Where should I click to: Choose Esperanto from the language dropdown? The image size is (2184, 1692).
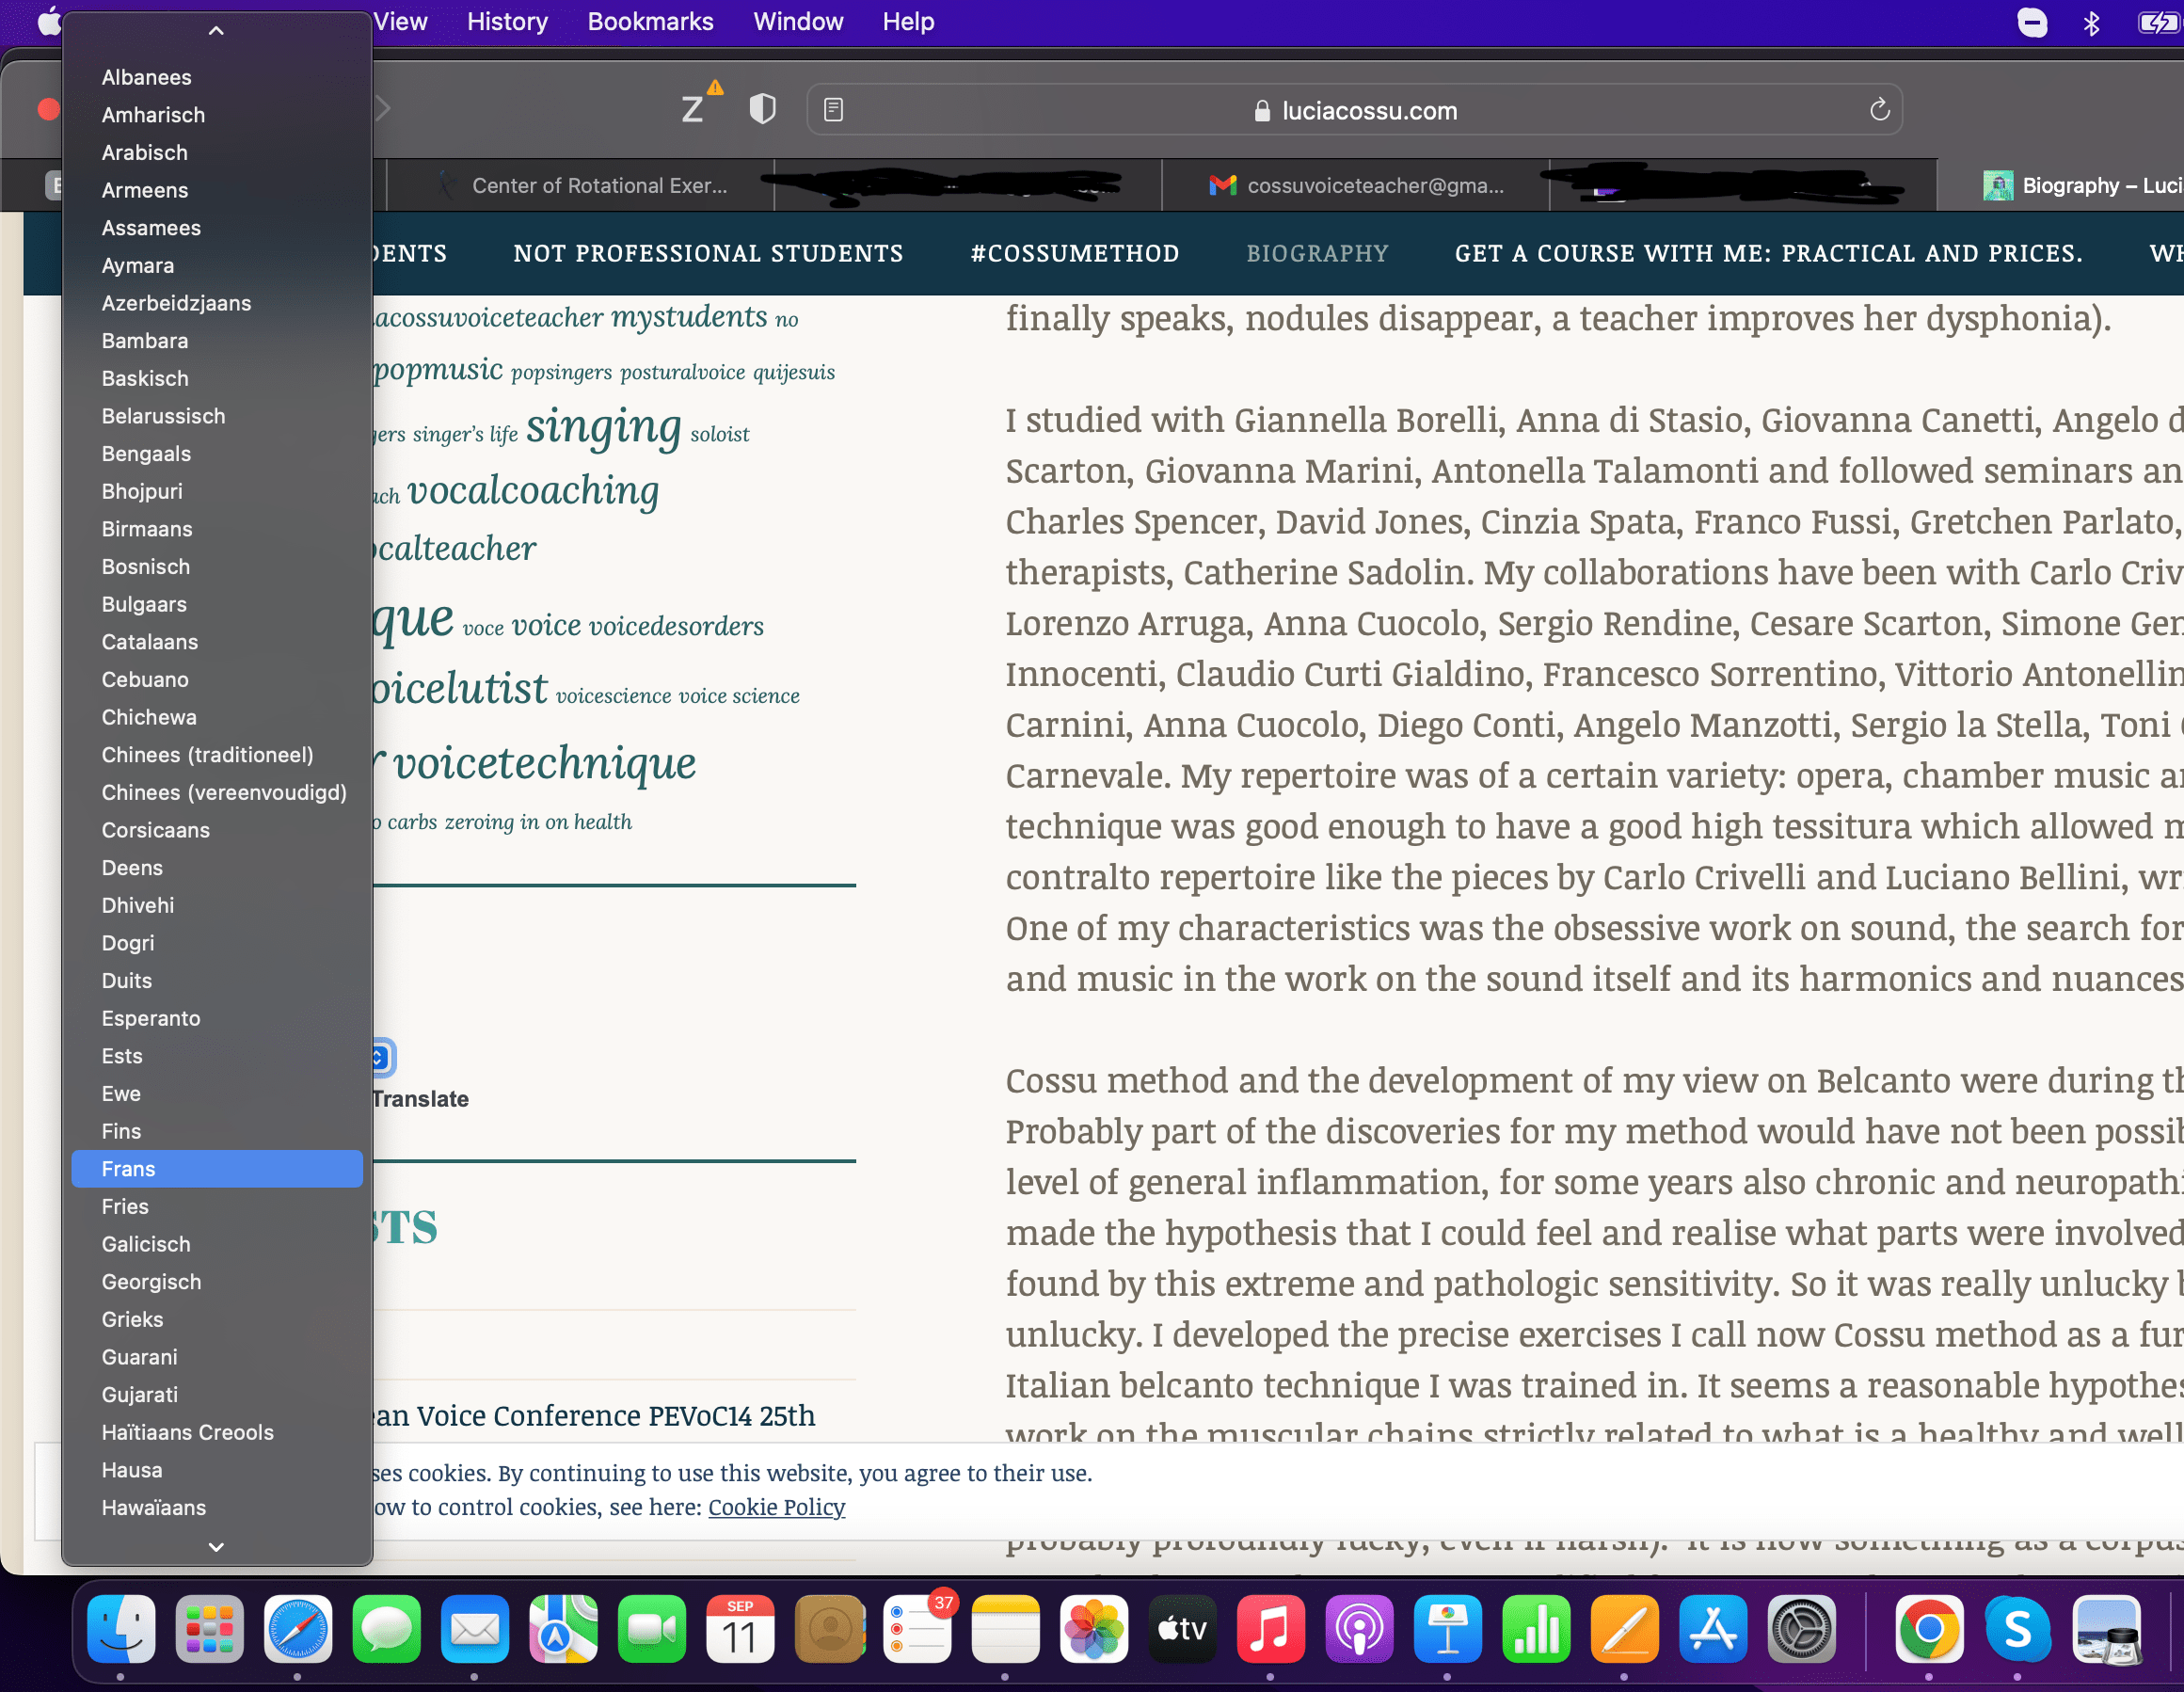point(151,1018)
